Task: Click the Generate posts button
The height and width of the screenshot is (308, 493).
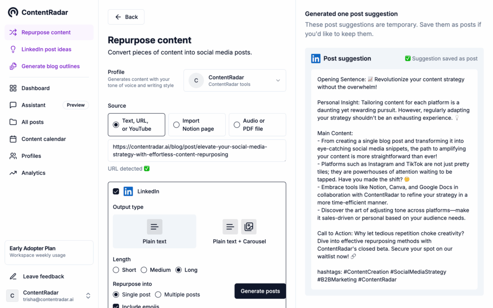Action: click(x=260, y=291)
